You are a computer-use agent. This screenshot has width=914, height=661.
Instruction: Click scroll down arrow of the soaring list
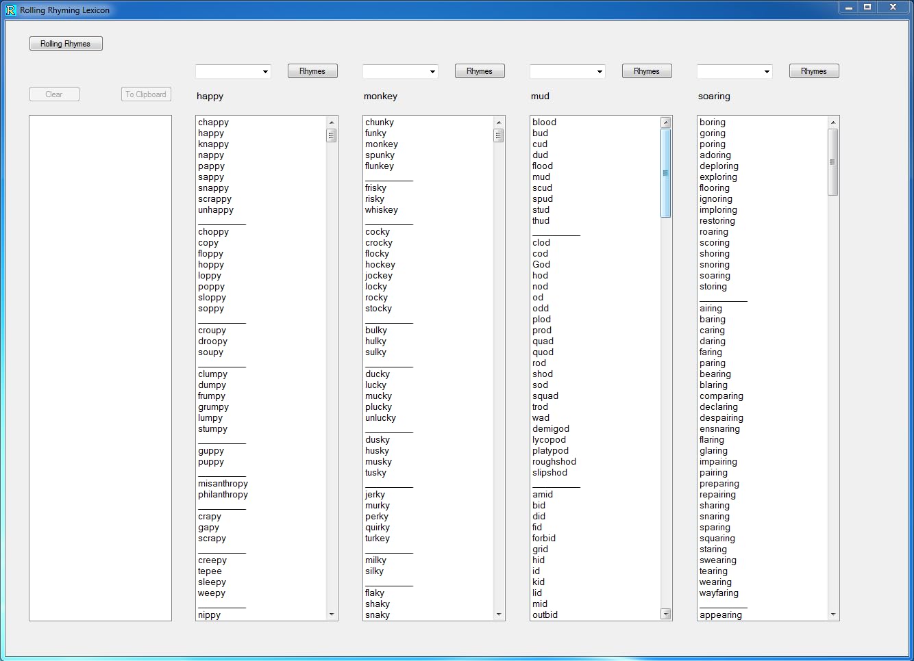pyautogui.click(x=833, y=614)
